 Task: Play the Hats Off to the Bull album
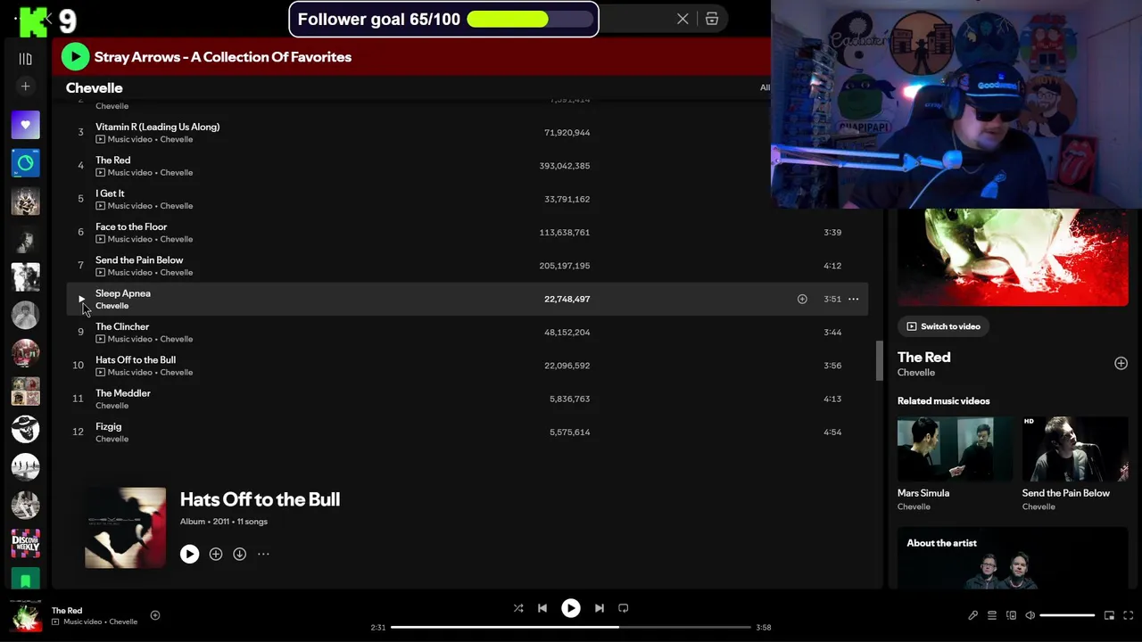[x=189, y=555]
